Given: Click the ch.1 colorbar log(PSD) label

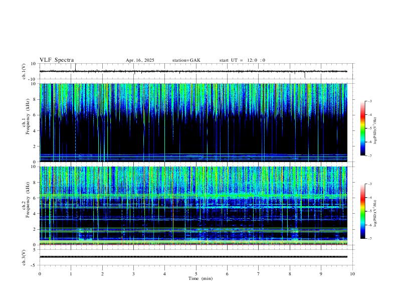Looking at the screenshot, I should [375, 131].
